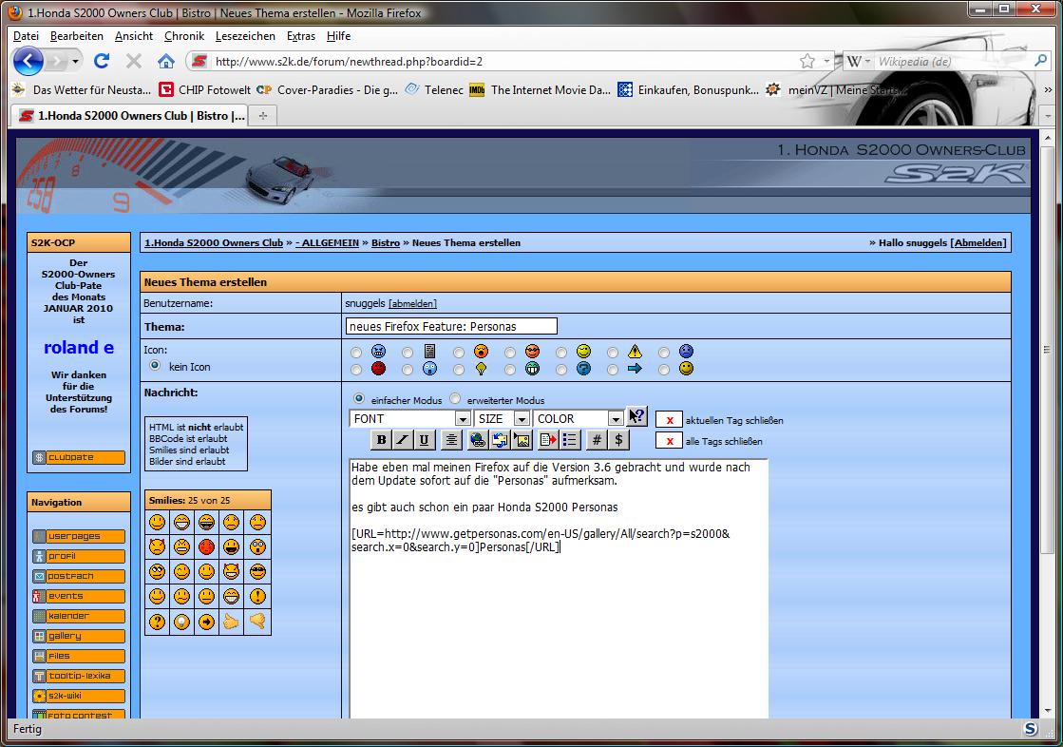The width and height of the screenshot is (1063, 747).
Task: Reload the page in Firefox toolbar
Action: coord(102,61)
